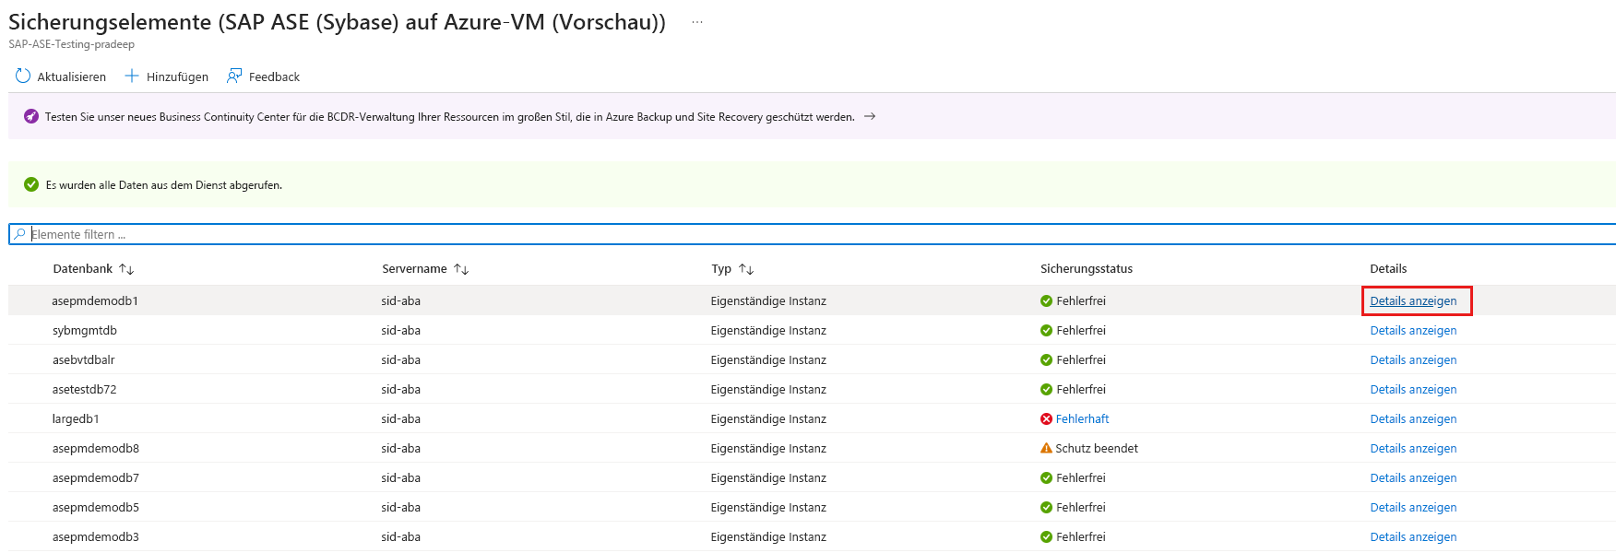Image resolution: width=1616 pixels, height=553 pixels.
Task: Click the Feedback person icon
Action: [x=234, y=76]
